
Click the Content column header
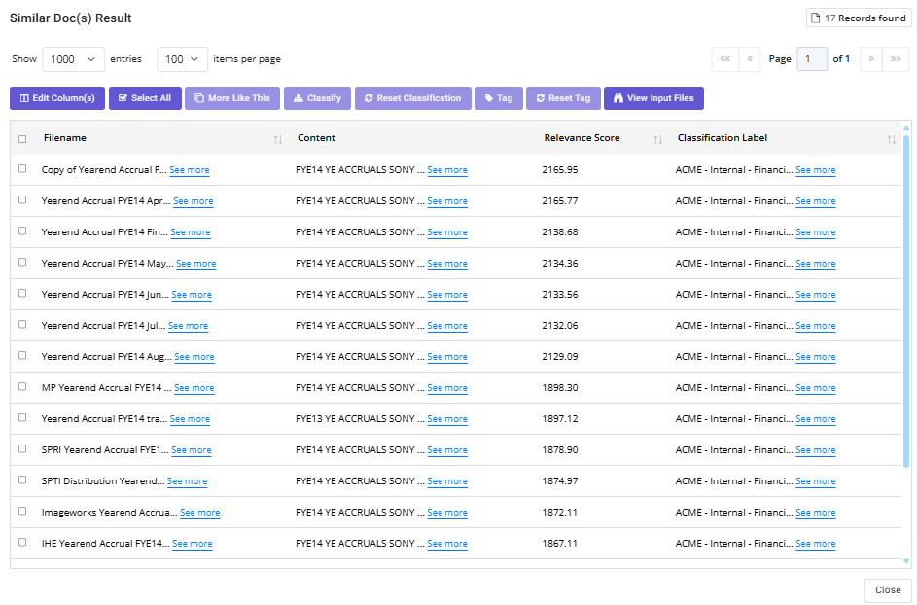click(316, 138)
